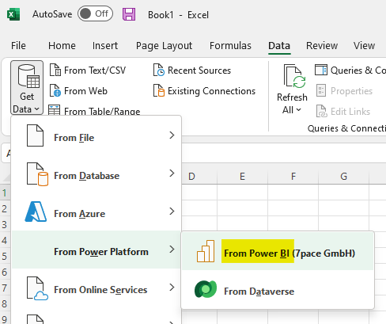Click the Dataverse green logo icon

tap(206, 289)
